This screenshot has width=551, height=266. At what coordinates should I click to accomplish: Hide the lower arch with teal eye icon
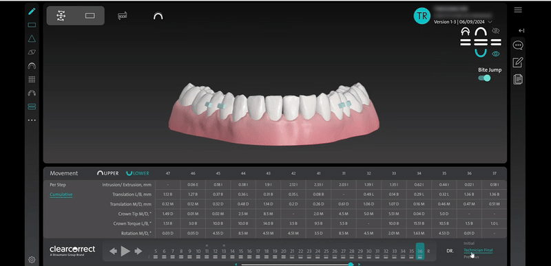[x=495, y=54]
